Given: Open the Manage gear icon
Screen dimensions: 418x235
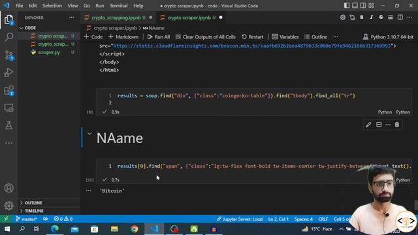Looking at the screenshot, I should [8, 206].
